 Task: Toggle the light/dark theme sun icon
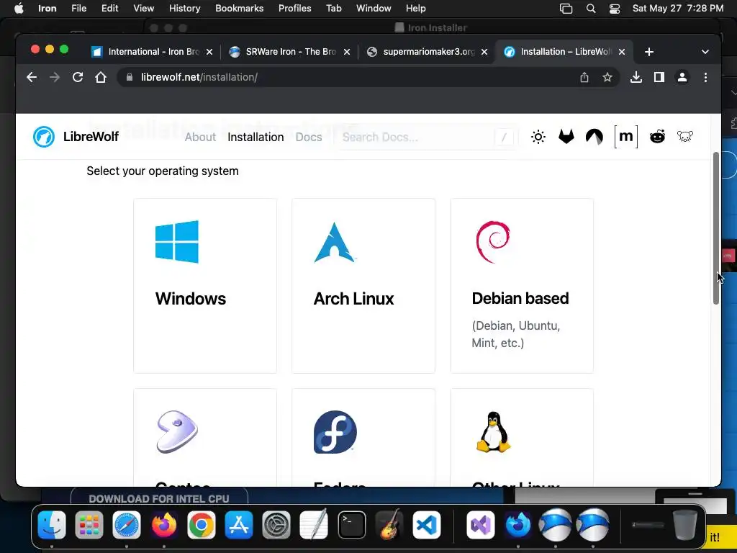click(x=538, y=137)
